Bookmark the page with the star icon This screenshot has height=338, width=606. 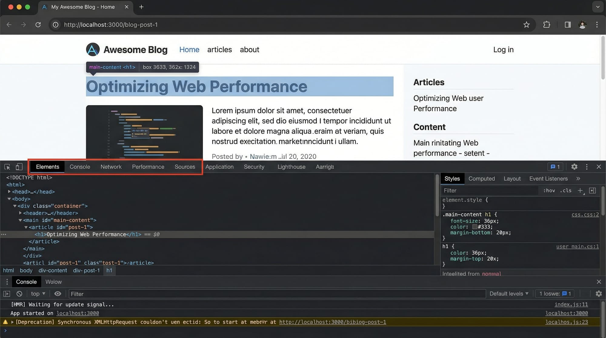coord(527,25)
